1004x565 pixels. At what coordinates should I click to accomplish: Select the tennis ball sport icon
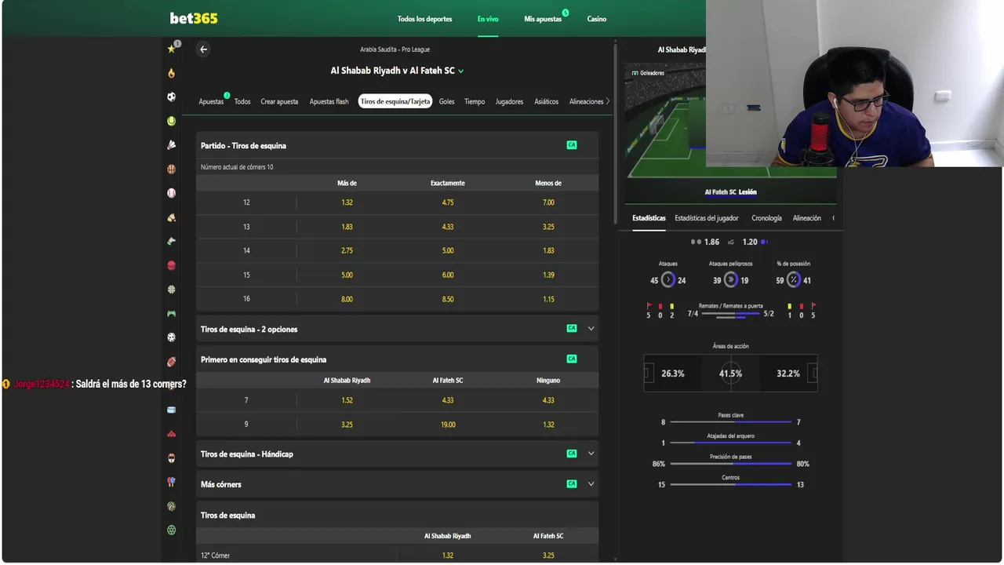pos(171,121)
